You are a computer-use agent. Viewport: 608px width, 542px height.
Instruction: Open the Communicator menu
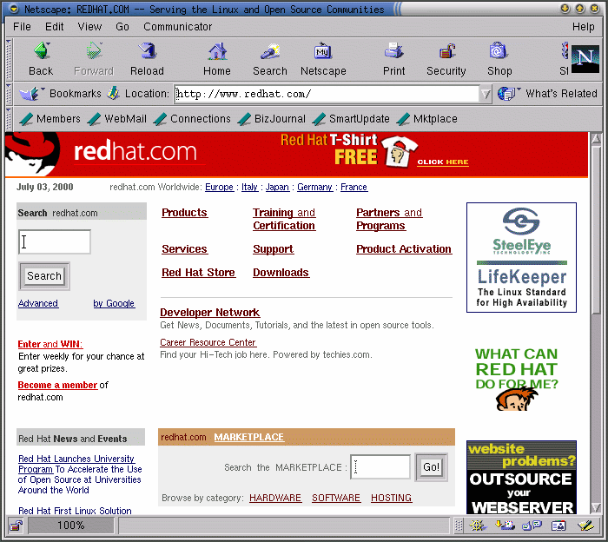point(178,27)
